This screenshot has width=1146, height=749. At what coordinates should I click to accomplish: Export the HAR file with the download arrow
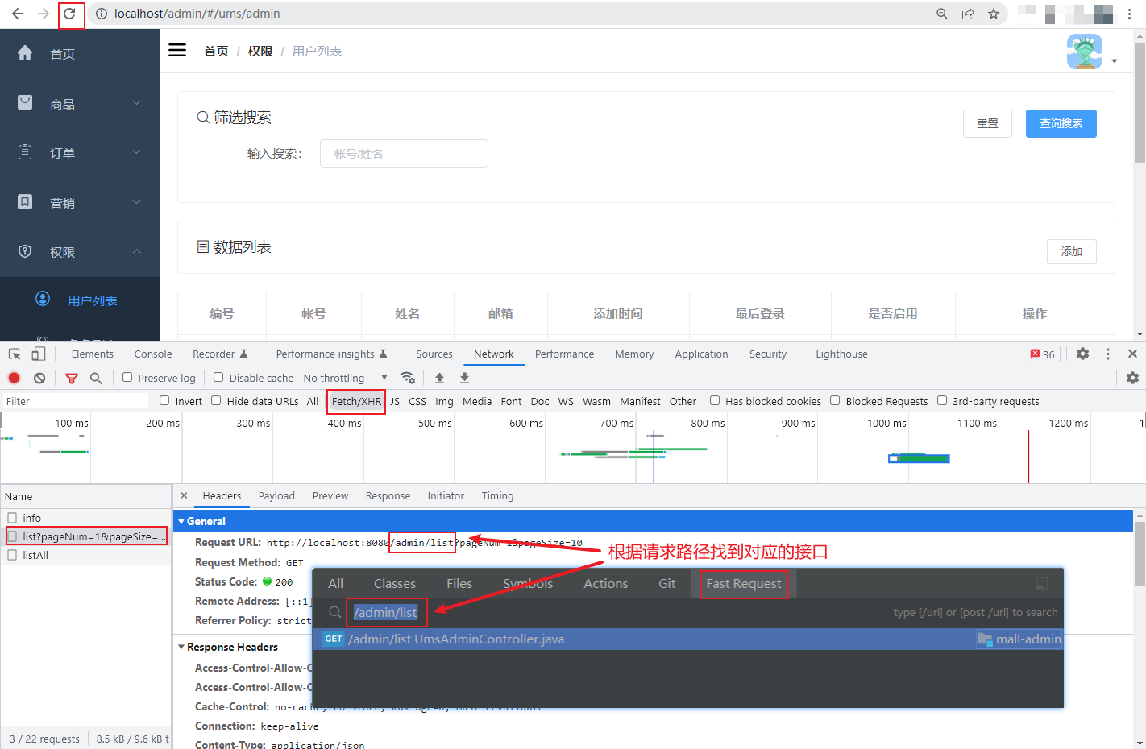(464, 378)
